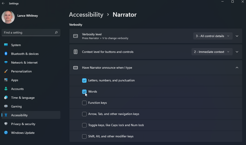This screenshot has height=145, width=246.
Task: Click the Find a setting search box
Action: pyautogui.click(x=28, y=32)
